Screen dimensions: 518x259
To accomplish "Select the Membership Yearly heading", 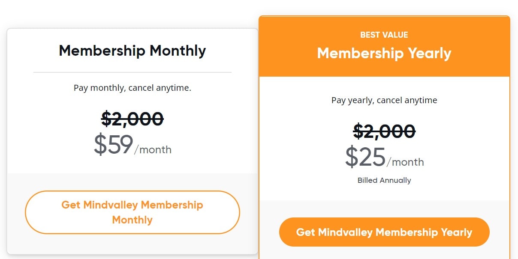I will click(384, 54).
